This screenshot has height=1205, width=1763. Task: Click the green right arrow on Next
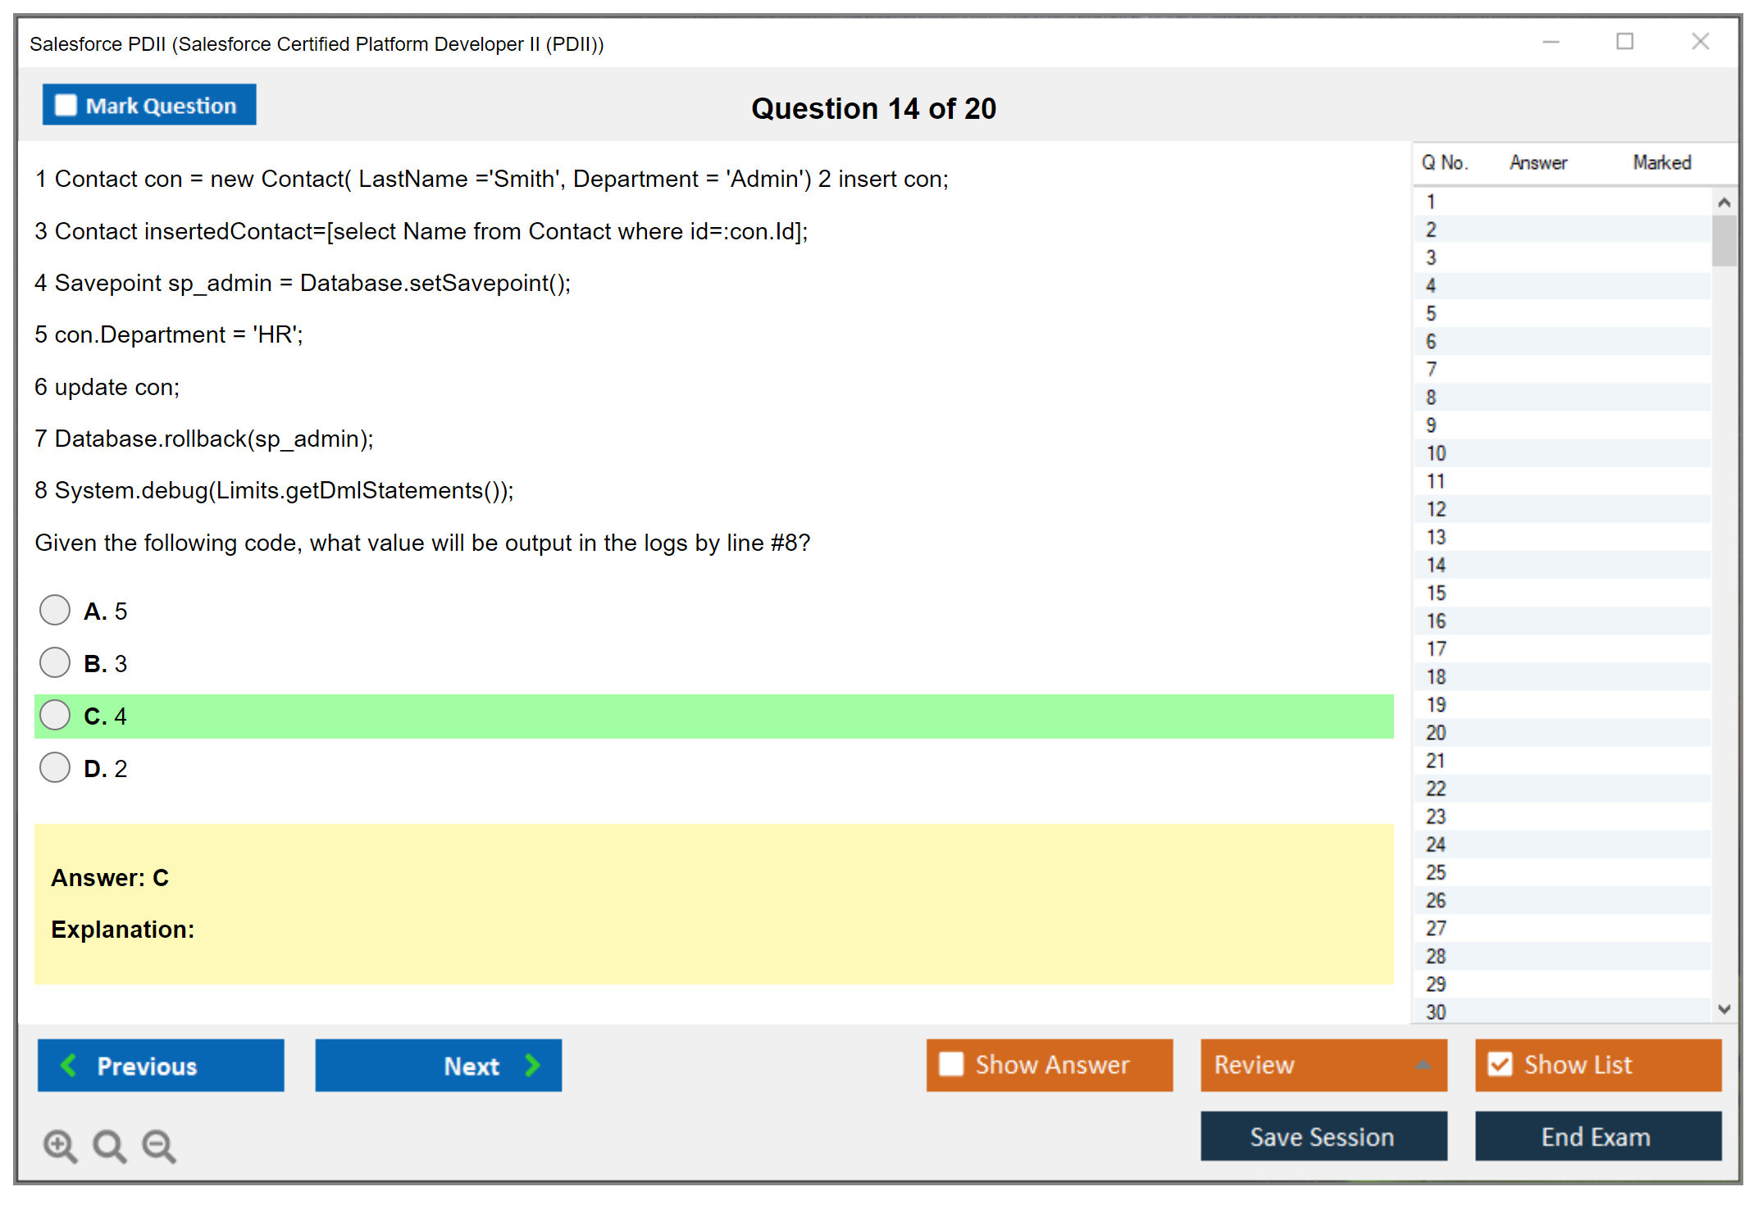(x=532, y=1065)
